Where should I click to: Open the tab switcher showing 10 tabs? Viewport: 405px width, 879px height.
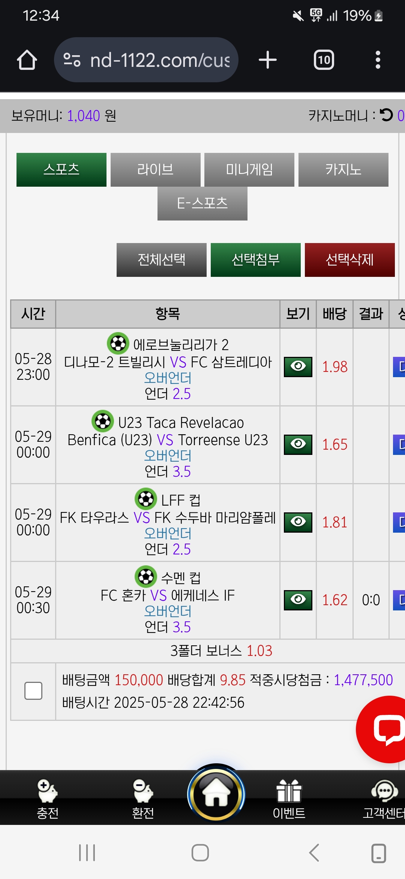324,60
